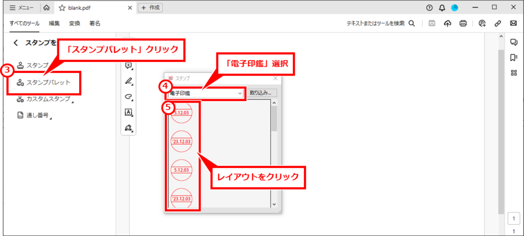Open the share link icon
524x236 pixels.
pyautogui.click(x=498, y=23)
